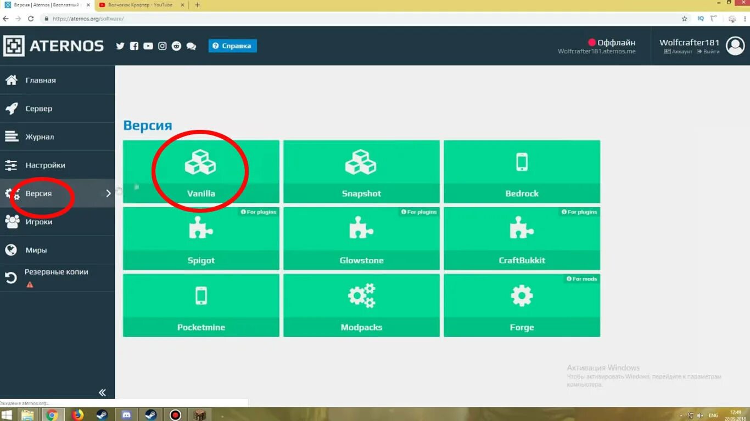Viewport: 750px width, 421px height.
Task: Go back in the browser
Action: coord(5,19)
